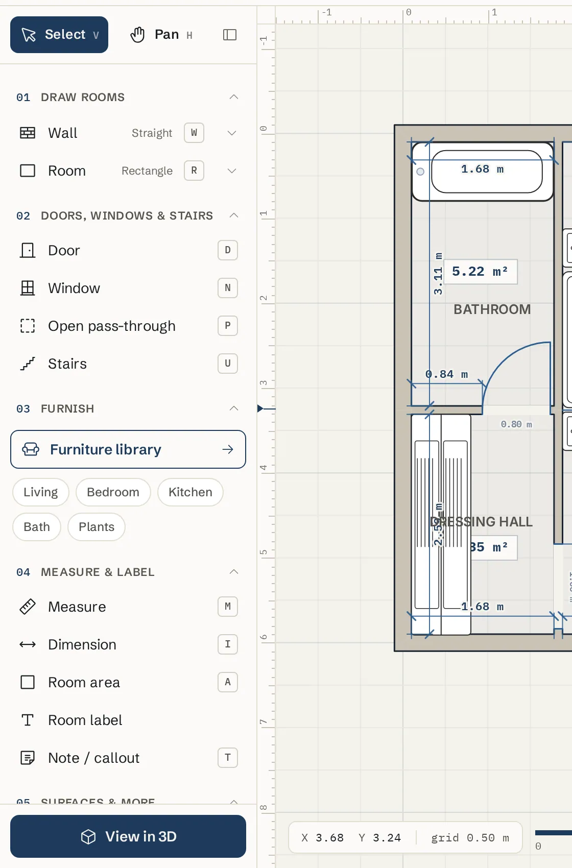Screen dimensions: 572x868
Task: Choose the Wall drawing tool icon
Action: pyautogui.click(x=28, y=133)
